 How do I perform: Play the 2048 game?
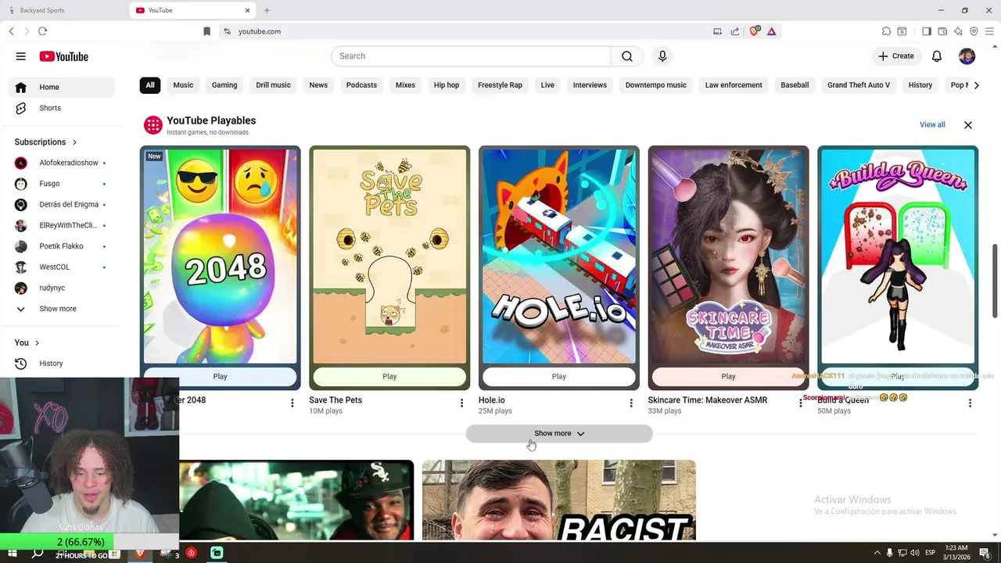click(220, 376)
